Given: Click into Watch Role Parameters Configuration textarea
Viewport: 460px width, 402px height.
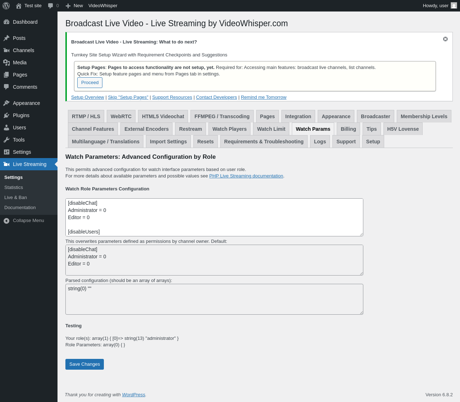Looking at the screenshot, I should 214,217.
